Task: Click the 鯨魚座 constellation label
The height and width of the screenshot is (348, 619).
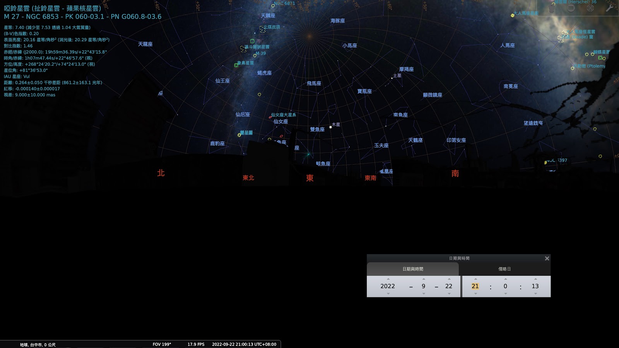Action: pyautogui.click(x=323, y=164)
